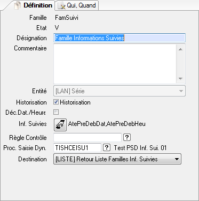Viewport: 199px width, 201px height.
Task: Expand the Entité [LAN] Série dropdown
Action: tap(120, 91)
